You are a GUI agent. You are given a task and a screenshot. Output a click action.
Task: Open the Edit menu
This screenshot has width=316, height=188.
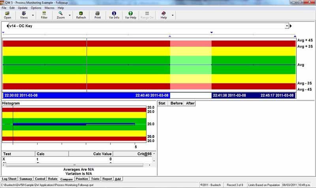pyautogui.click(x=12, y=8)
